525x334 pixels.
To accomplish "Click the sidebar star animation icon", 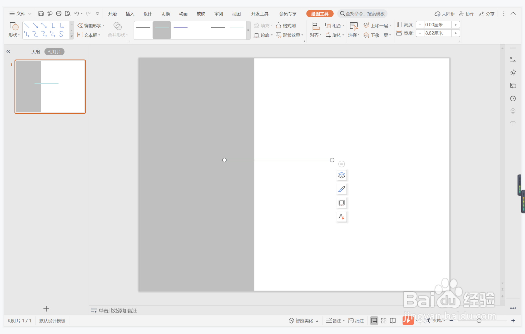I will click(x=513, y=73).
